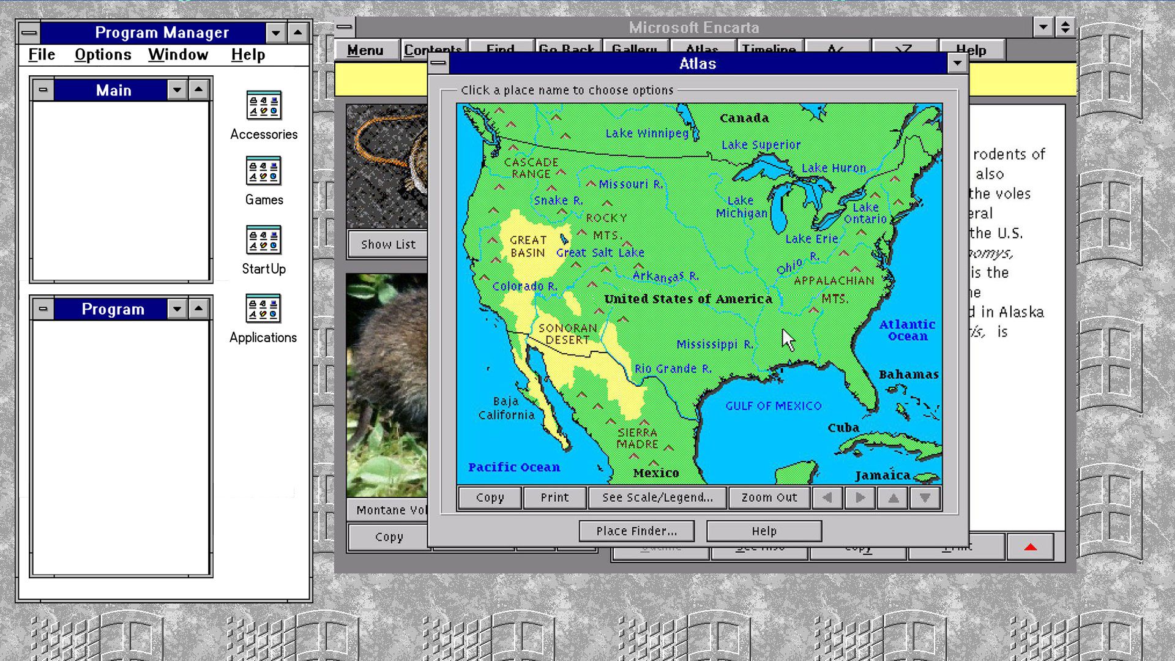Click the scroll right arrow on map
The width and height of the screenshot is (1175, 661).
click(859, 497)
